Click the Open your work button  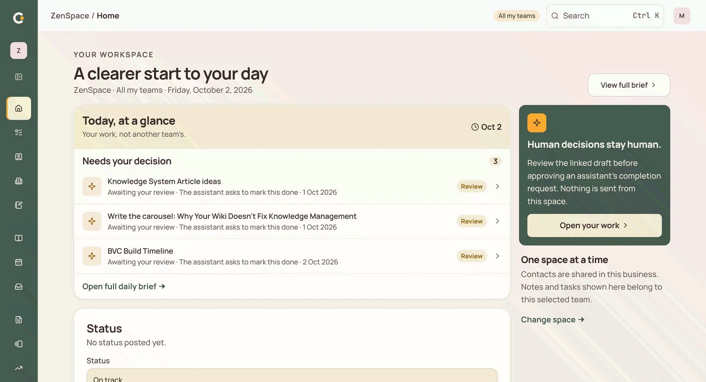(x=594, y=225)
